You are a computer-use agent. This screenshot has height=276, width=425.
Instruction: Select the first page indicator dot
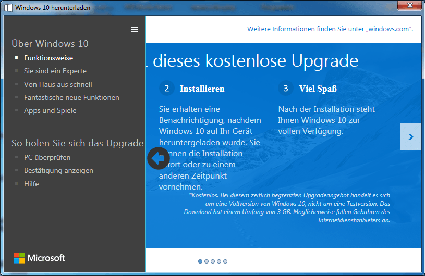coord(200,261)
